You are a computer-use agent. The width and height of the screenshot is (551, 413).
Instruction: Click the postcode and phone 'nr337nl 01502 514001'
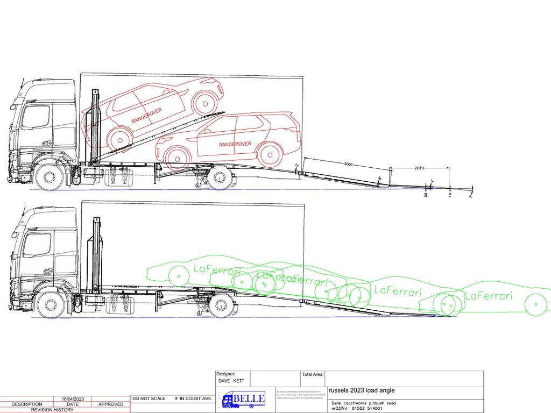click(x=357, y=409)
